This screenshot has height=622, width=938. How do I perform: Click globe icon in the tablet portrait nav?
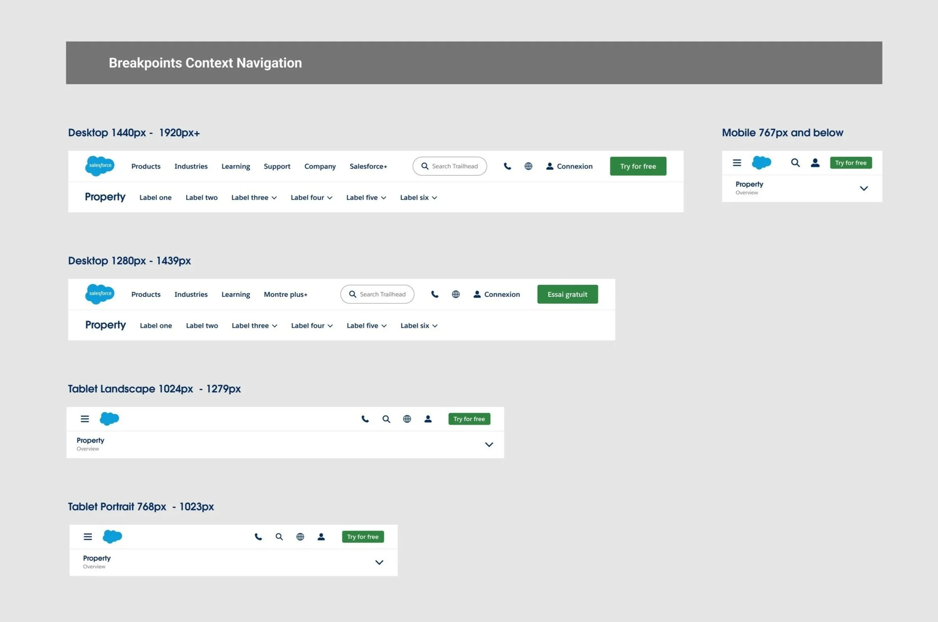(x=300, y=536)
